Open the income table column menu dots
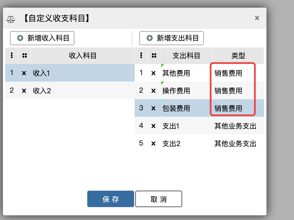The height and width of the screenshot is (220, 294). (x=12, y=55)
